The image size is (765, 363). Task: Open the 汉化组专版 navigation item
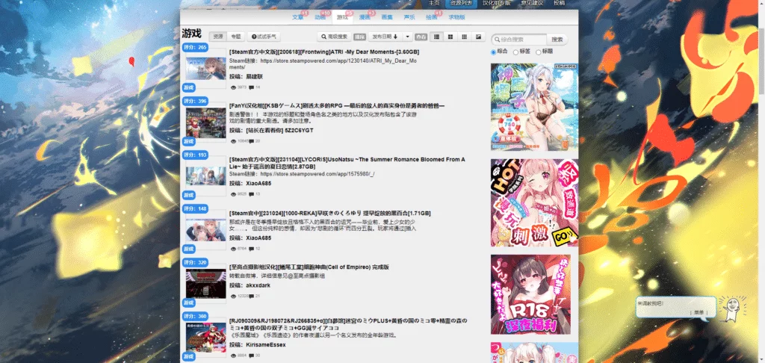pos(496,3)
